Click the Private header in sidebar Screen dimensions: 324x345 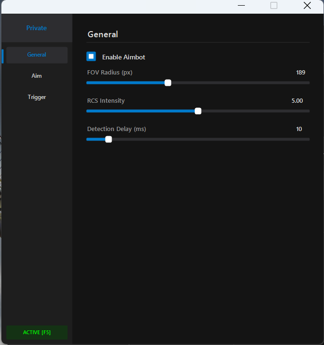tap(37, 28)
